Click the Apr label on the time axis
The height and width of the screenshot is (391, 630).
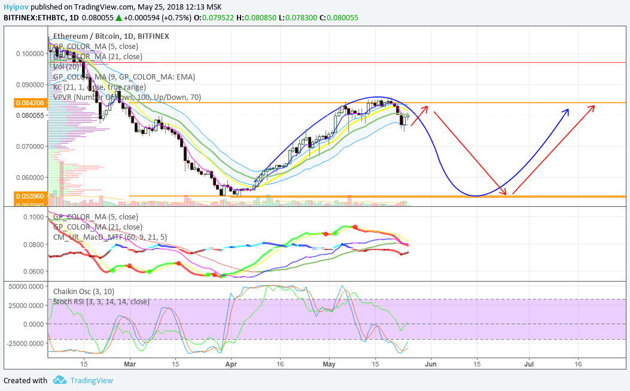[x=231, y=364]
